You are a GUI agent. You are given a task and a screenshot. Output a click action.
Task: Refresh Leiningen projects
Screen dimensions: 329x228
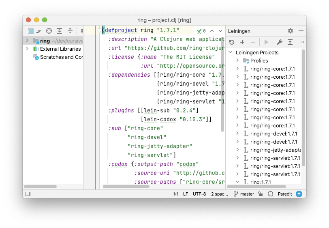(x=232, y=42)
